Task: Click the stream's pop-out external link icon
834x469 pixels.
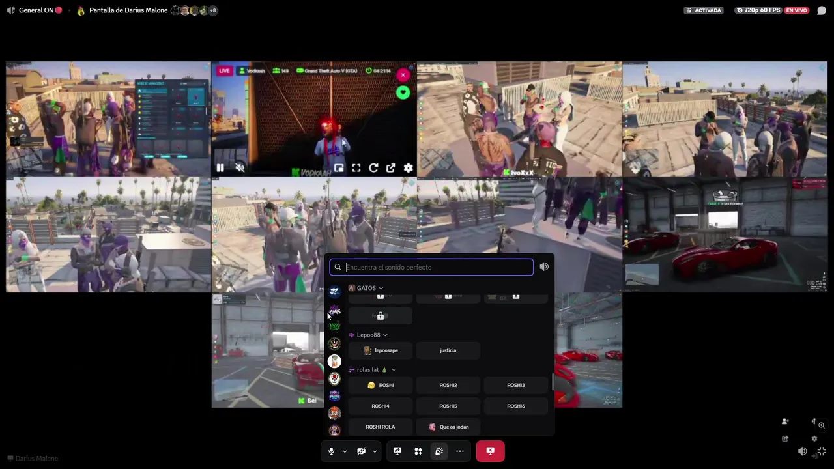Action: point(391,168)
